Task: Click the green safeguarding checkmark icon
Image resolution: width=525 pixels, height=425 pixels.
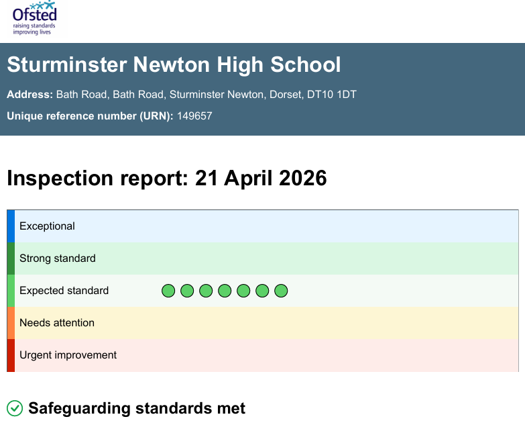Action: point(15,408)
